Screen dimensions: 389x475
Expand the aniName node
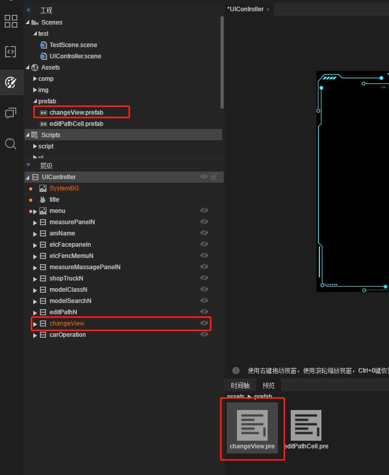(35, 234)
